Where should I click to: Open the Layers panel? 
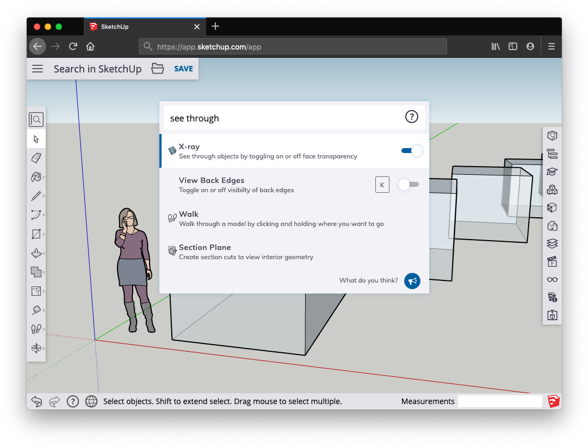click(x=552, y=243)
